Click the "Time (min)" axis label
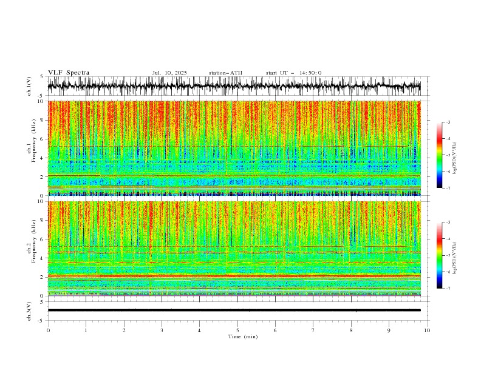481x371 pixels. [x=243, y=336]
